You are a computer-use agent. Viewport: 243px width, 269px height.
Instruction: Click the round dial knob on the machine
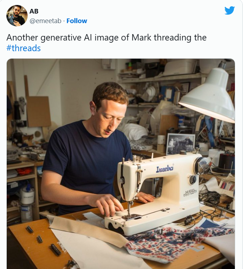click(x=193, y=179)
